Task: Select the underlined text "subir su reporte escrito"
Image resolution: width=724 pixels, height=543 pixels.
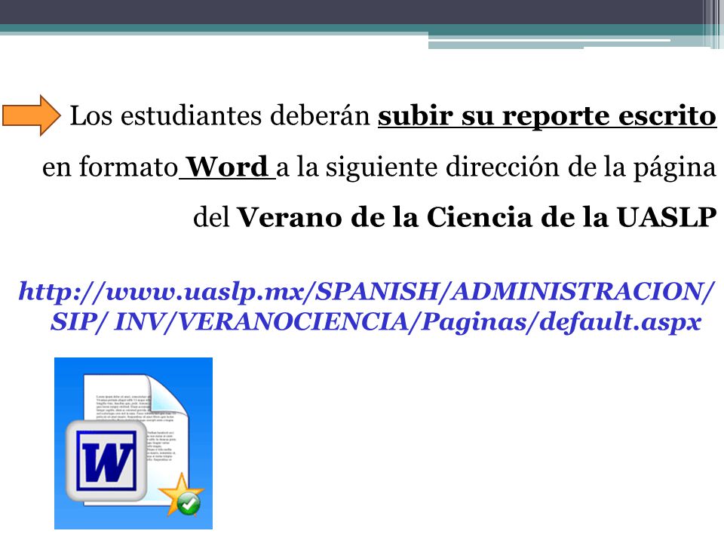Action: 548,115
